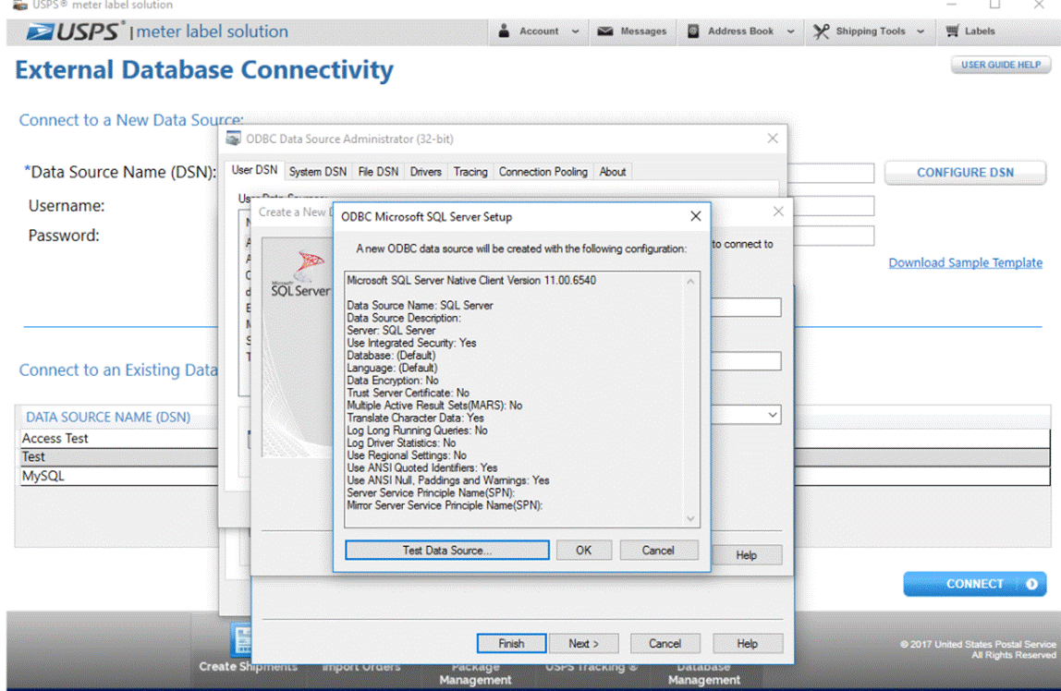Screen dimensions: 1061x691
Task: Click the Data Source Name input field
Action: (831, 173)
